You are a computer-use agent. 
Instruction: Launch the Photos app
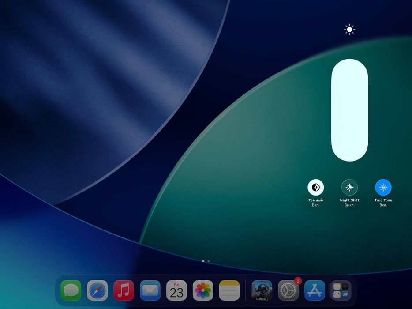pos(203,290)
